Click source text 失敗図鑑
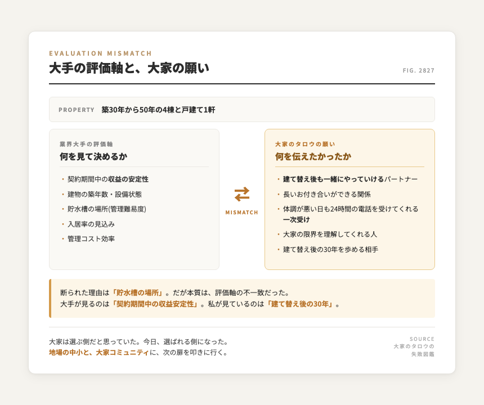The height and width of the screenshot is (405, 484). click(x=423, y=354)
